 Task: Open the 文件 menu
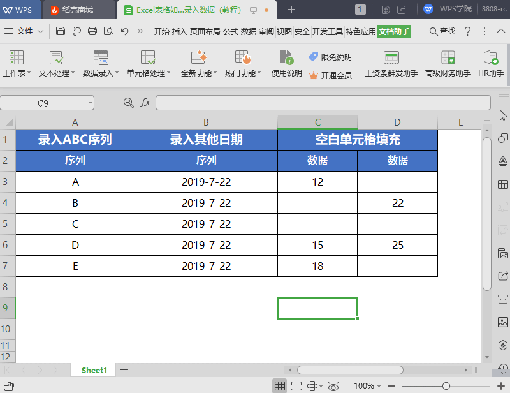[x=24, y=31]
